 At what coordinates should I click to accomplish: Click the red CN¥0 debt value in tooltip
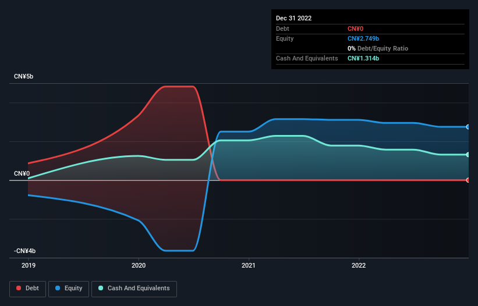click(x=356, y=29)
